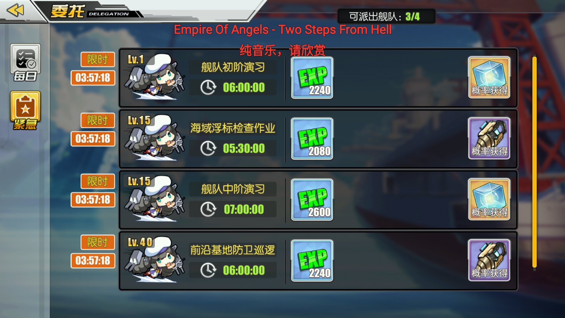Switch to the 紧急 urgent commissions tab
565x318 pixels.
coord(25,110)
